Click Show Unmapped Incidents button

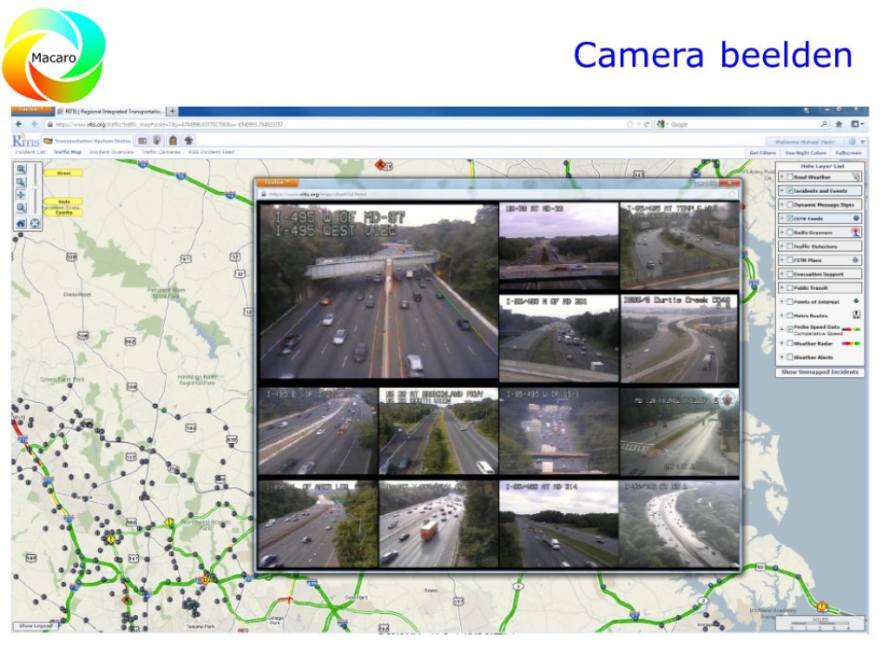[820, 372]
